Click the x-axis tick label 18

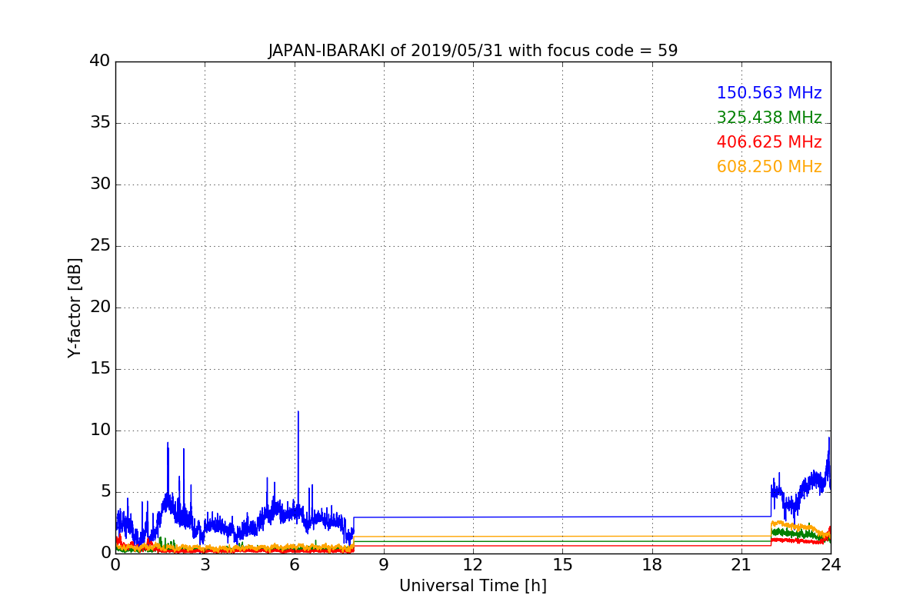click(652, 565)
